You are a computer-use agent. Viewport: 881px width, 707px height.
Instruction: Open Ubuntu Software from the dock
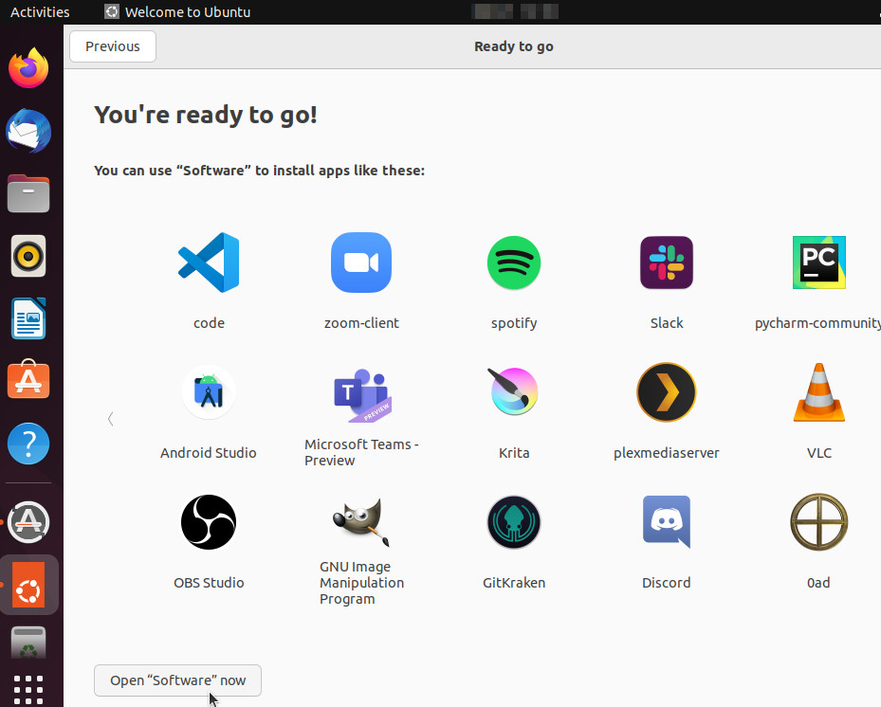pos(28,379)
